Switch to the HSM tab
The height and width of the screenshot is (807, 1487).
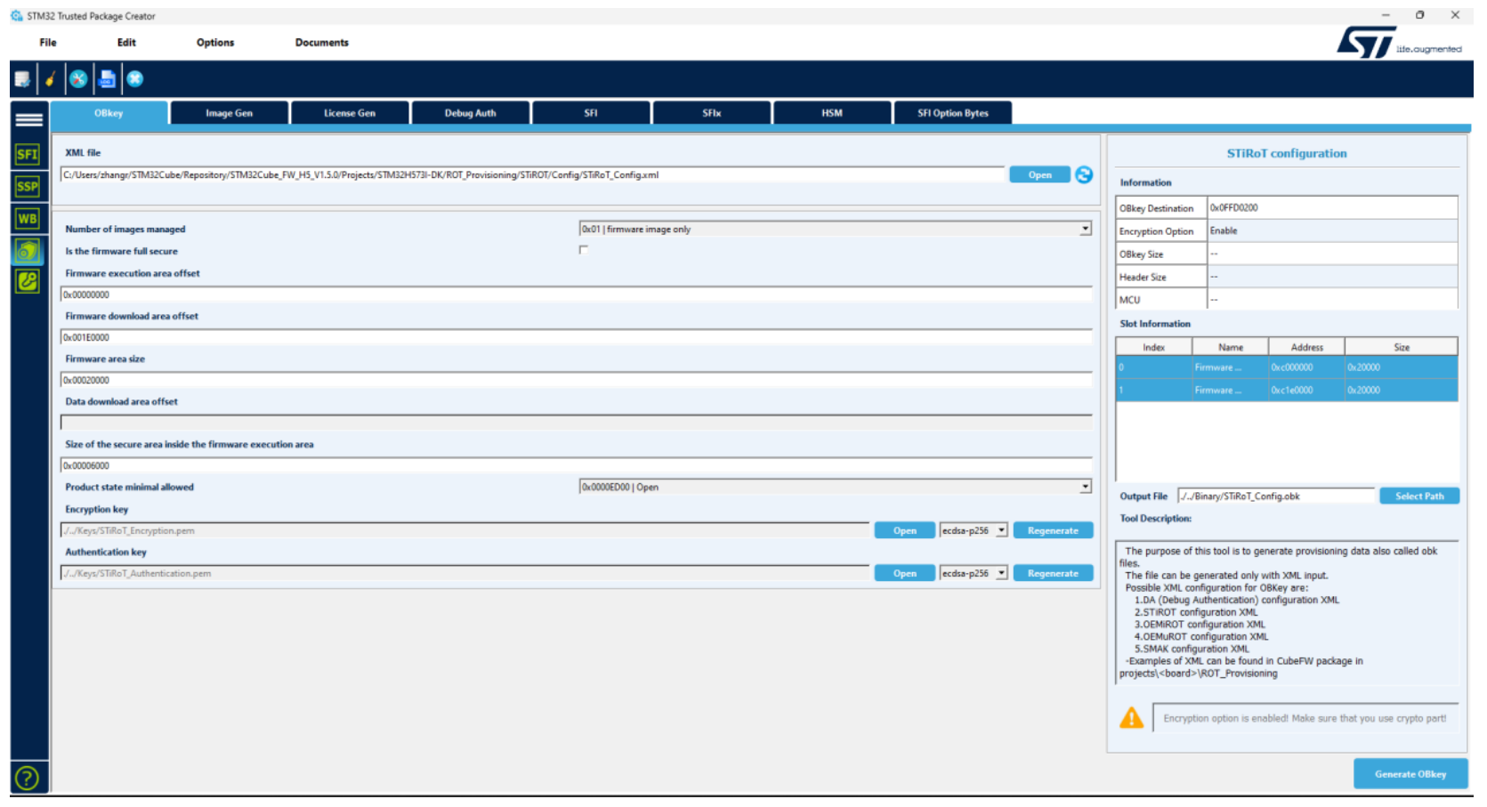point(832,113)
